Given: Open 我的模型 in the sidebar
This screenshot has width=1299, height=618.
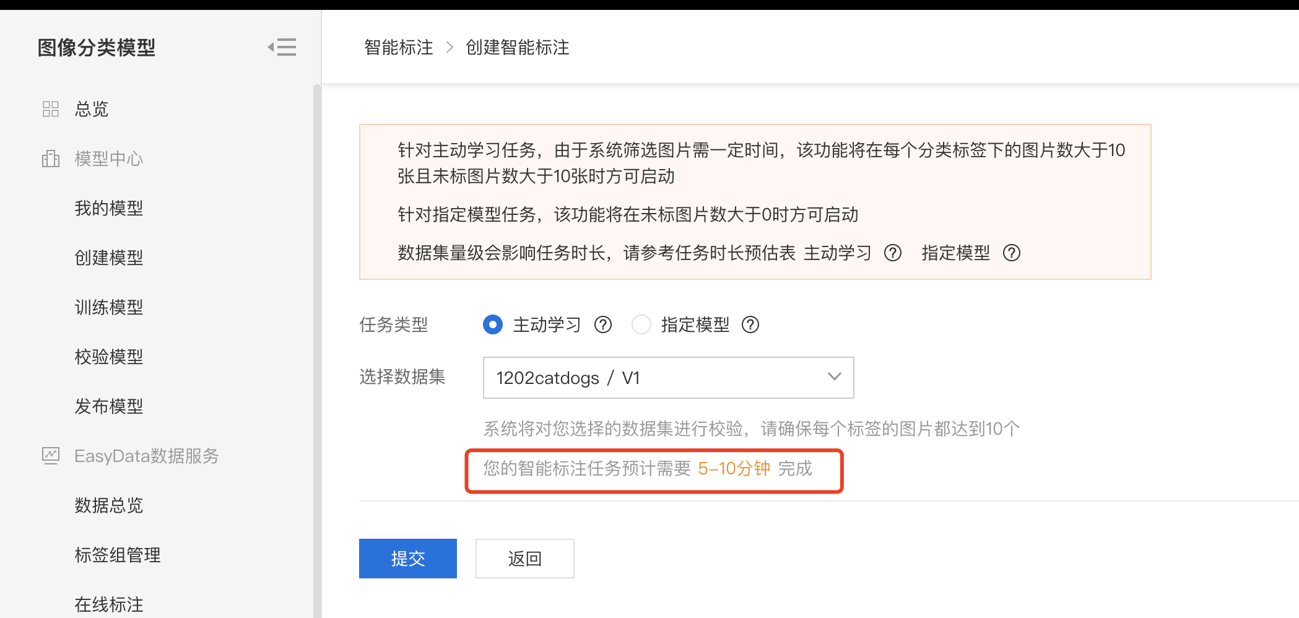Looking at the screenshot, I should [109, 209].
